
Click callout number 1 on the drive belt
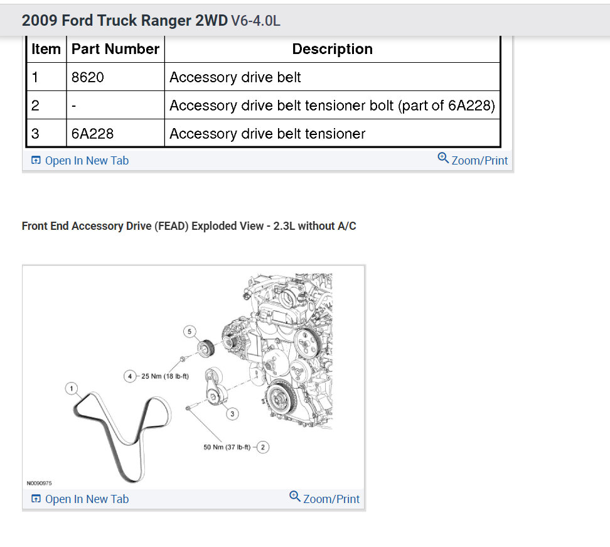[71, 388]
